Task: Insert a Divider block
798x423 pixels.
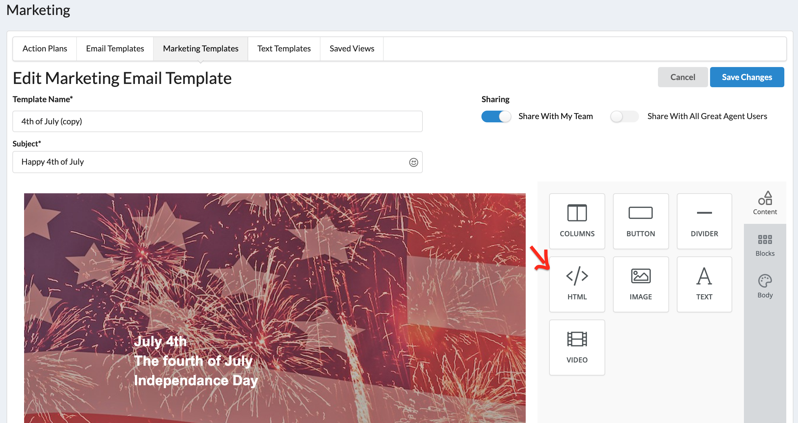Action: [704, 221]
